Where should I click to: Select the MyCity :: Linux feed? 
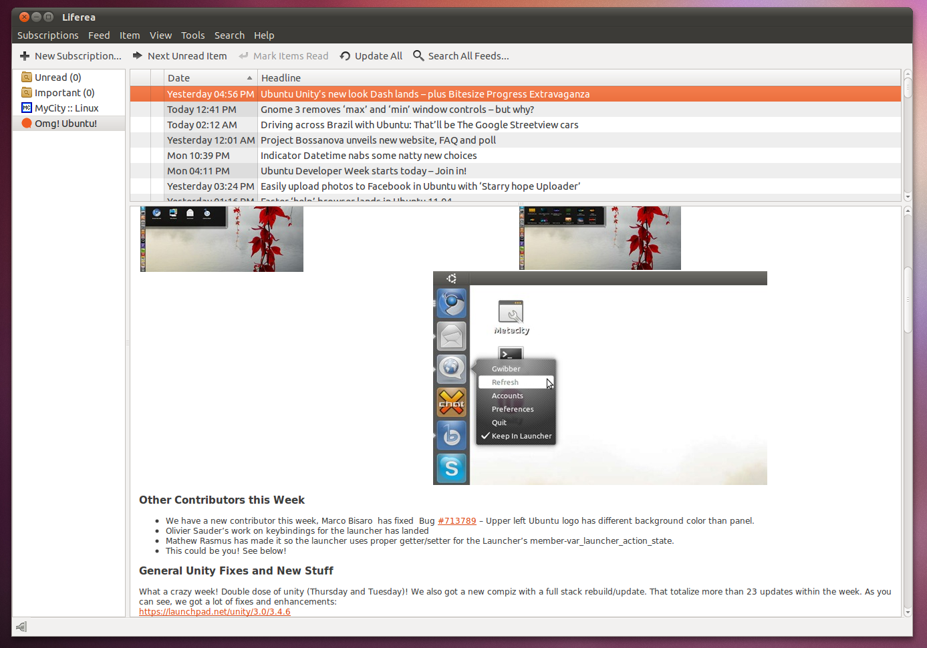tap(69, 108)
